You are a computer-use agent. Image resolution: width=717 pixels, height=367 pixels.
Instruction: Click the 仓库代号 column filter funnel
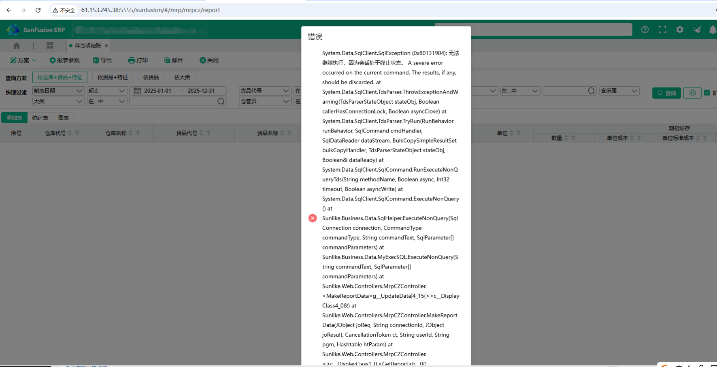coord(77,133)
